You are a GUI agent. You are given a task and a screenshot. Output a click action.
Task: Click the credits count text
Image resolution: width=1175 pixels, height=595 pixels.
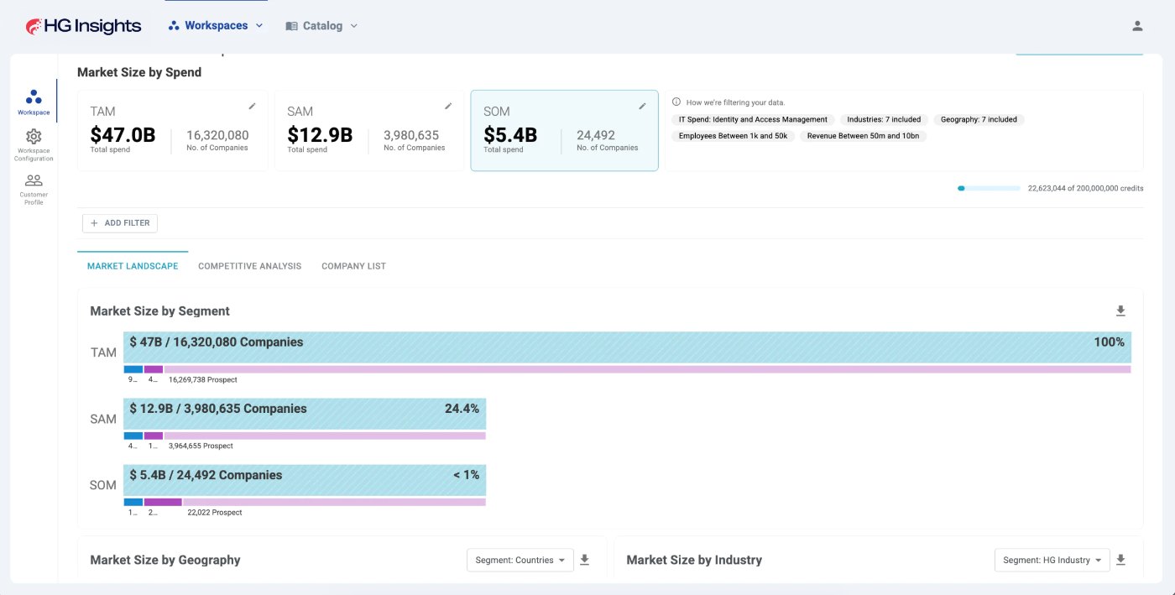1085,189
